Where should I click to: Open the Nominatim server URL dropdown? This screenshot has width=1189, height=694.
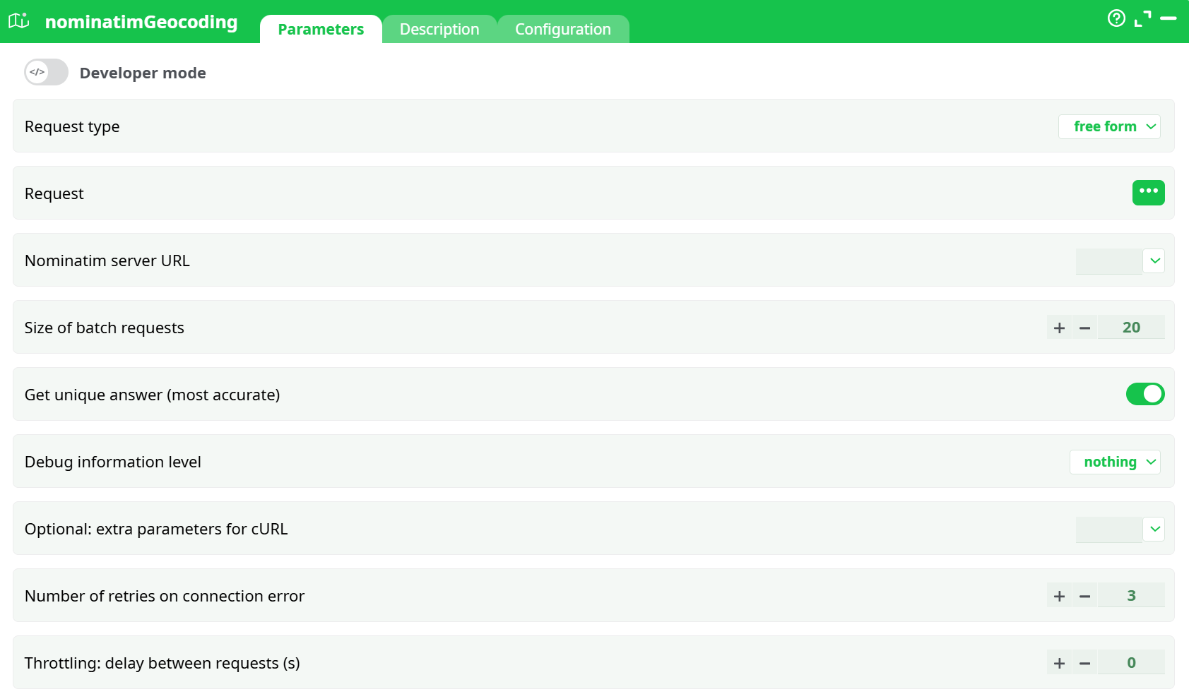point(1154,261)
